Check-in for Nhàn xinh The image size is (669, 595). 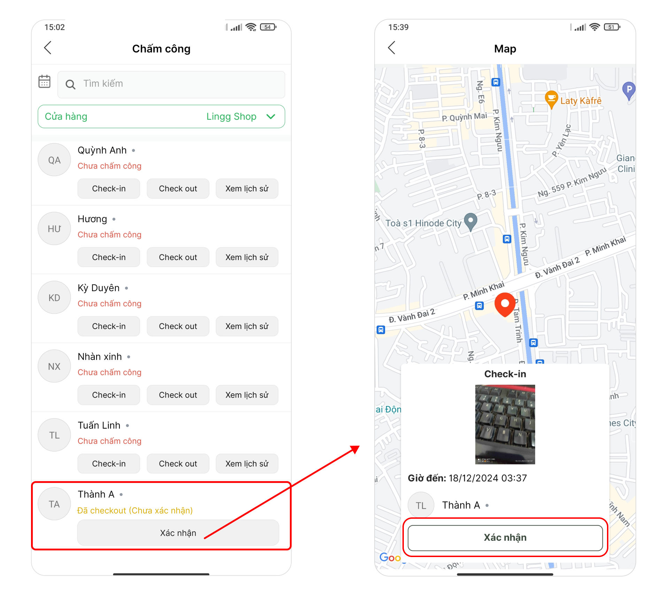tap(109, 395)
